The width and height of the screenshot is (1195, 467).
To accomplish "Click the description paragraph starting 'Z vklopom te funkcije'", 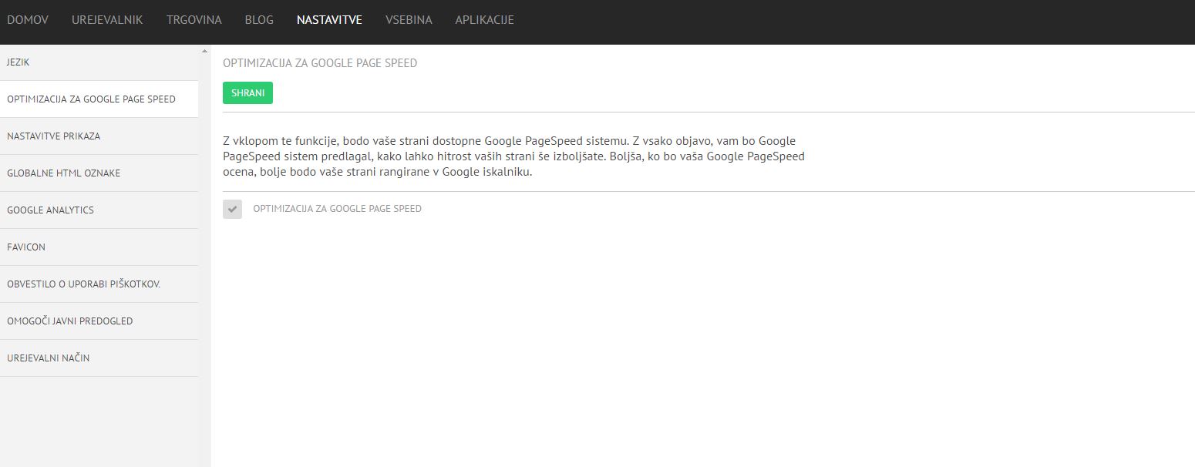I will 513,156.
